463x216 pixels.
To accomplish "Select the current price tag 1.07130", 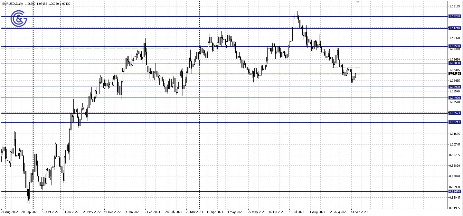I will 455,74.
